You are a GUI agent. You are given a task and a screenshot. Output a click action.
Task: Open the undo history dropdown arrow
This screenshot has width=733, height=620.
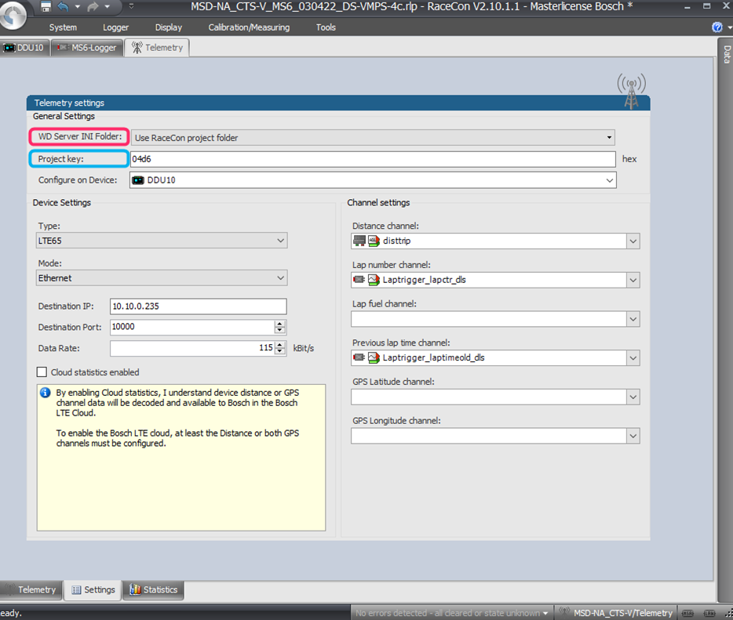(77, 7)
